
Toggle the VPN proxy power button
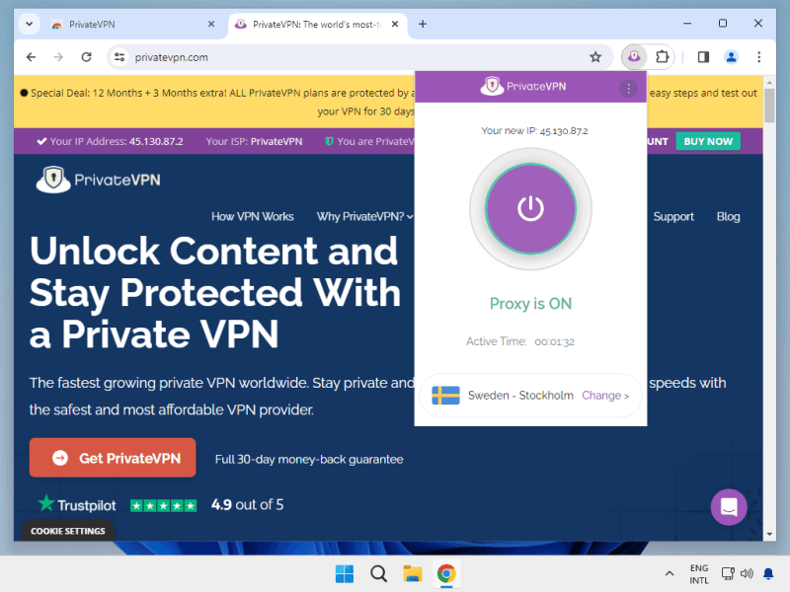(530, 208)
